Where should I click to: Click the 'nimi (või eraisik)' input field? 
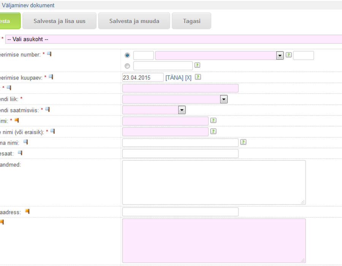click(165, 132)
